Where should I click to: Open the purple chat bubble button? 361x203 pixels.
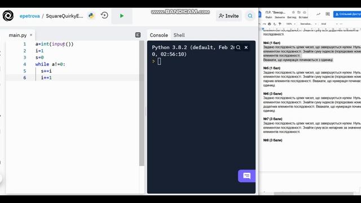point(246,176)
